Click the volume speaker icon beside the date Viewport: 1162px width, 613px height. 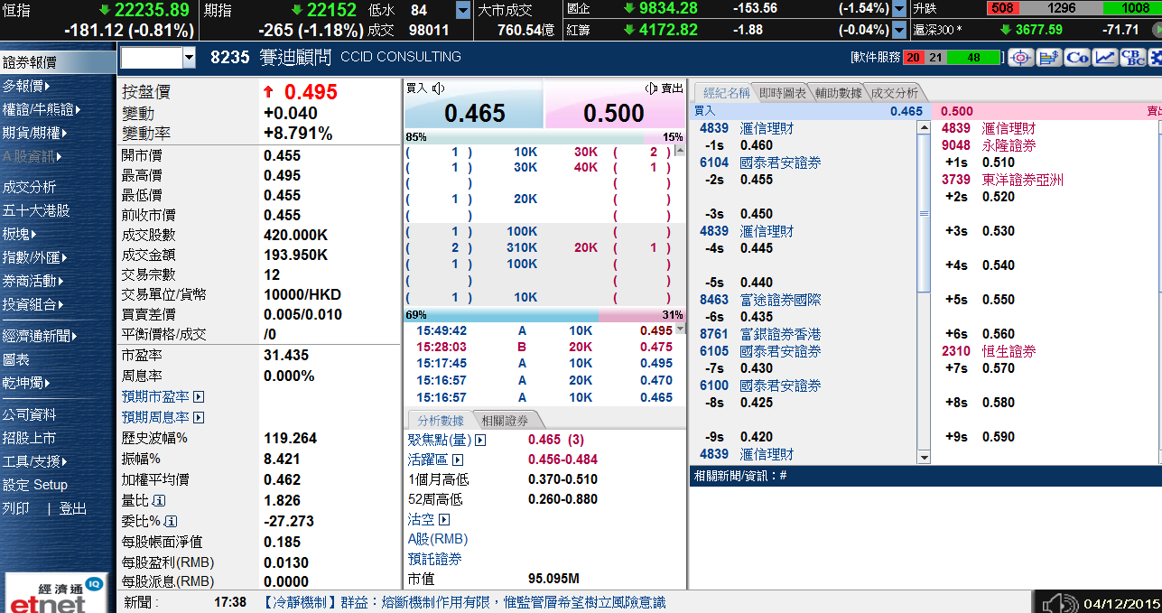1060,603
